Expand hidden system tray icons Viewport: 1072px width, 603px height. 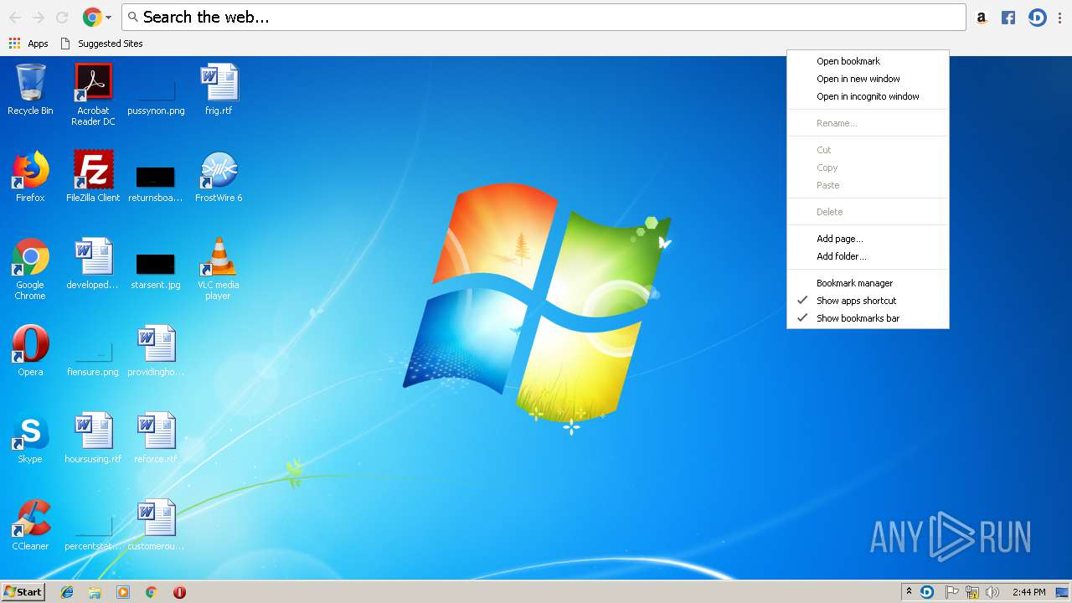pos(909,592)
